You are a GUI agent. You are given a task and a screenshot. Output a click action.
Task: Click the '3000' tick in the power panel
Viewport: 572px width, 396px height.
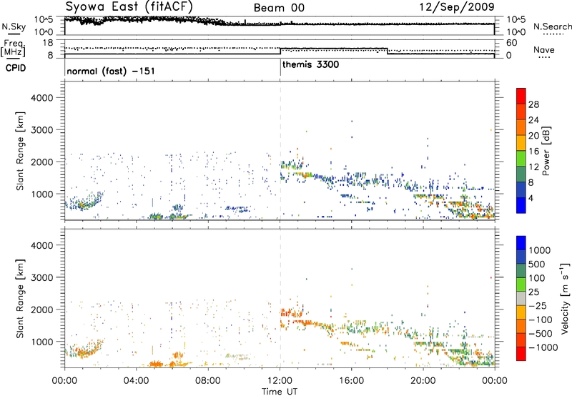(x=41, y=130)
